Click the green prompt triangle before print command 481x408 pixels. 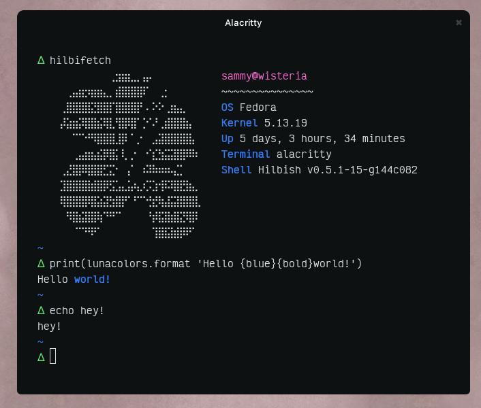point(41,263)
